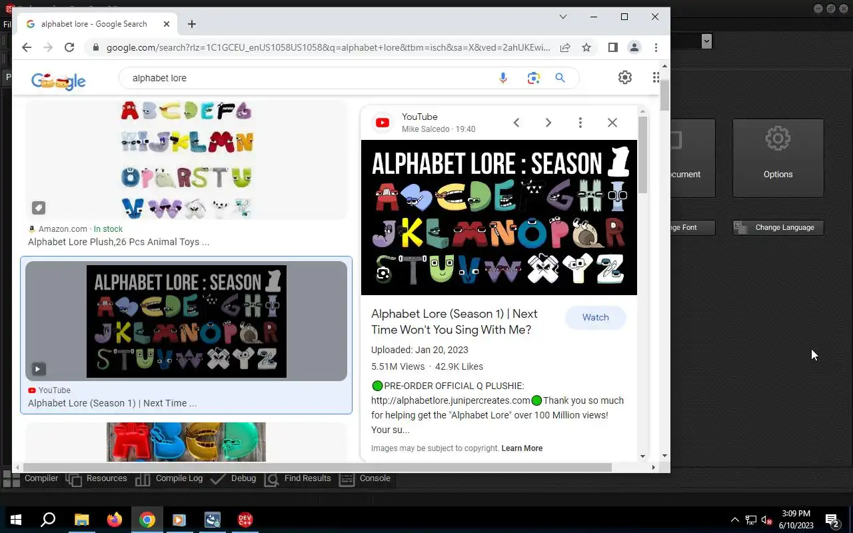Switch to the Console tab

(x=365, y=478)
